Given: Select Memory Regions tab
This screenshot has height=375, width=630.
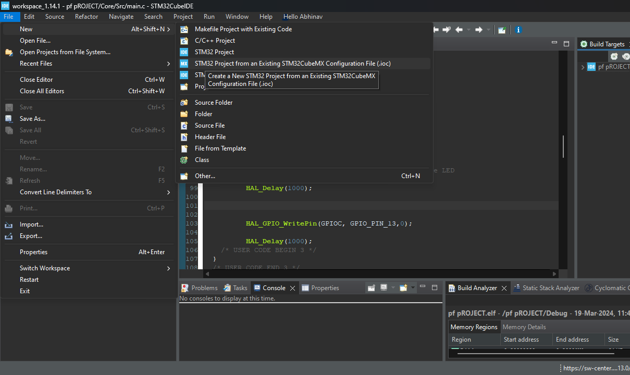Looking at the screenshot, I should pyautogui.click(x=474, y=327).
